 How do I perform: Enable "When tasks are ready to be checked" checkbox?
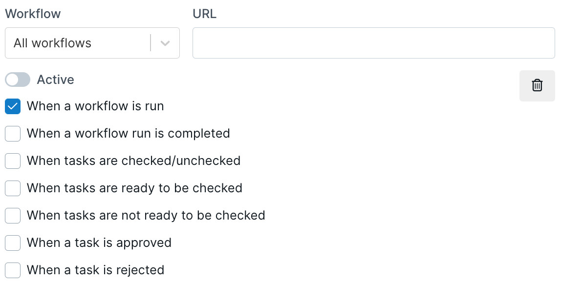click(x=13, y=188)
